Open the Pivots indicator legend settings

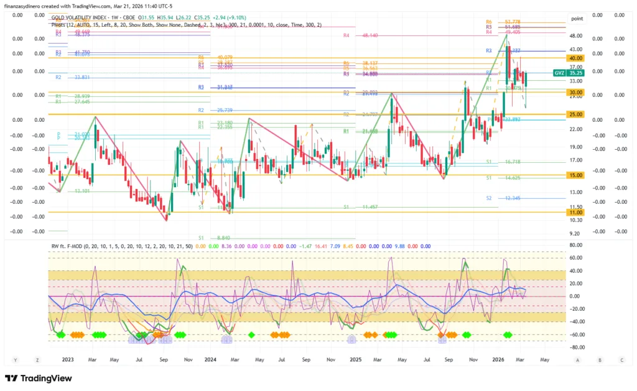[187, 25]
